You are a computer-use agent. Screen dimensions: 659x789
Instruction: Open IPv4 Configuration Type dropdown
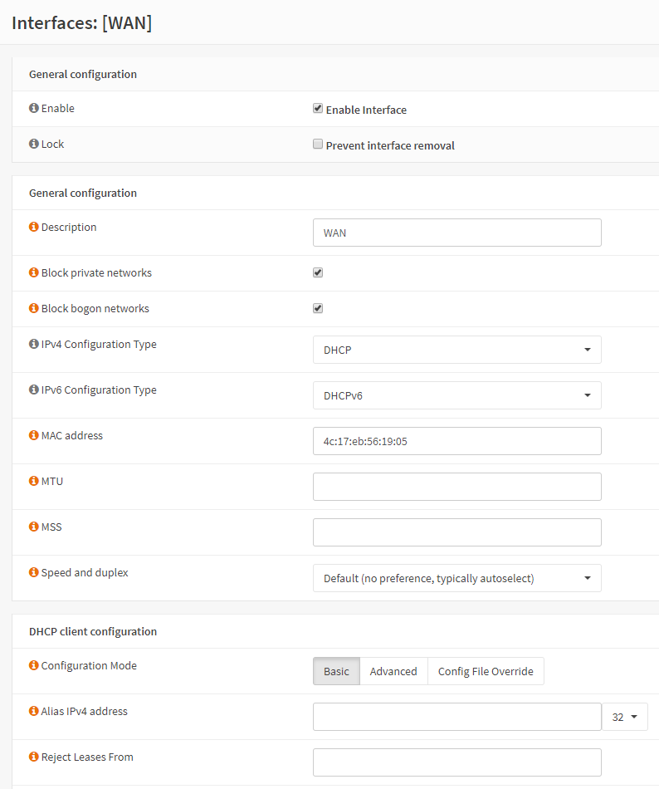click(456, 350)
